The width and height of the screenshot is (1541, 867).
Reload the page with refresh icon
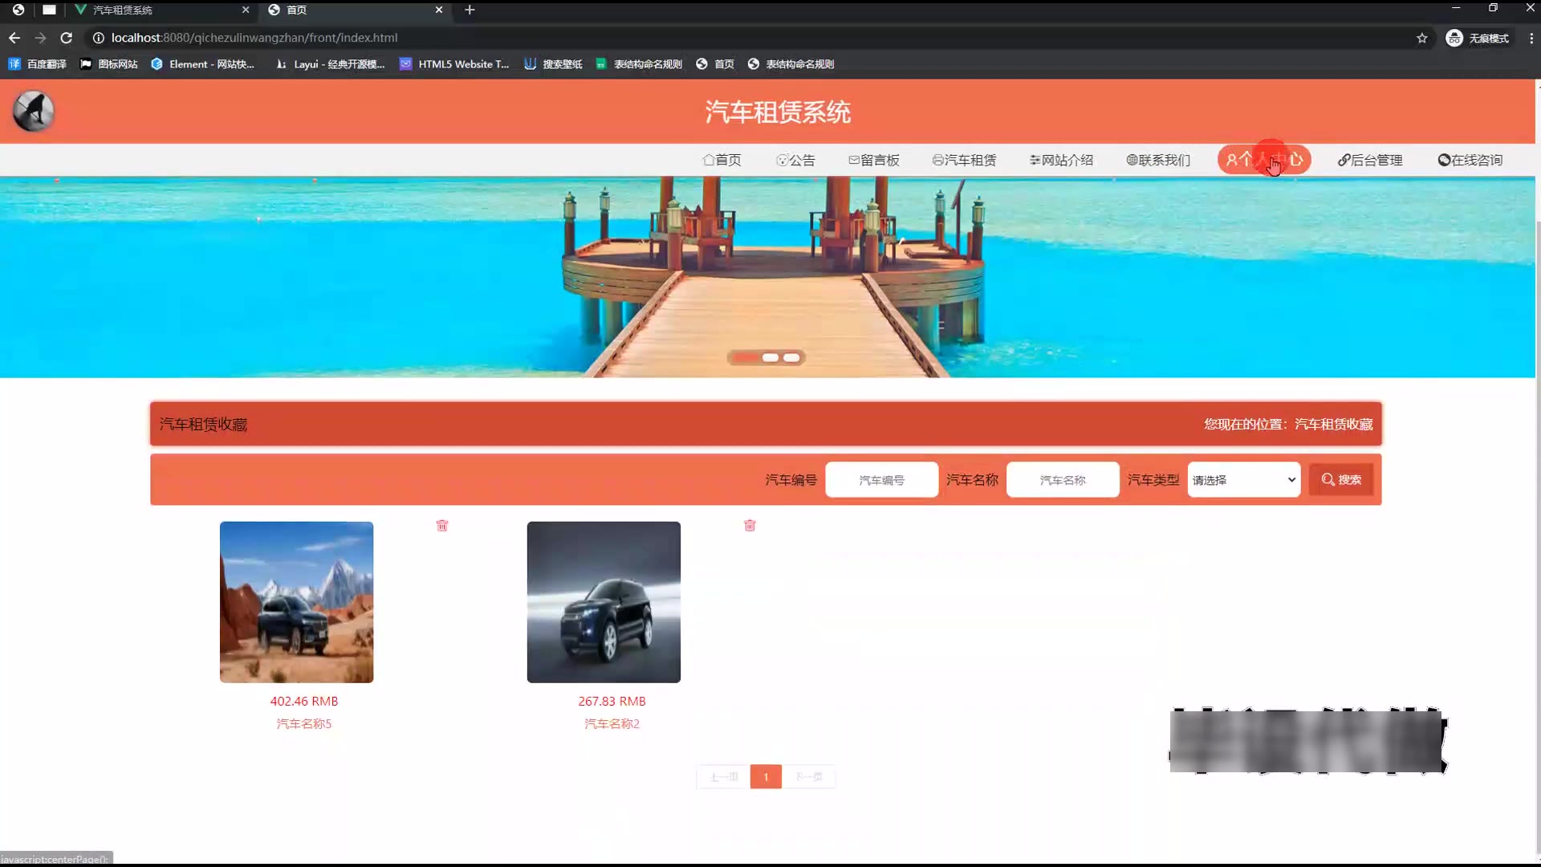point(67,38)
